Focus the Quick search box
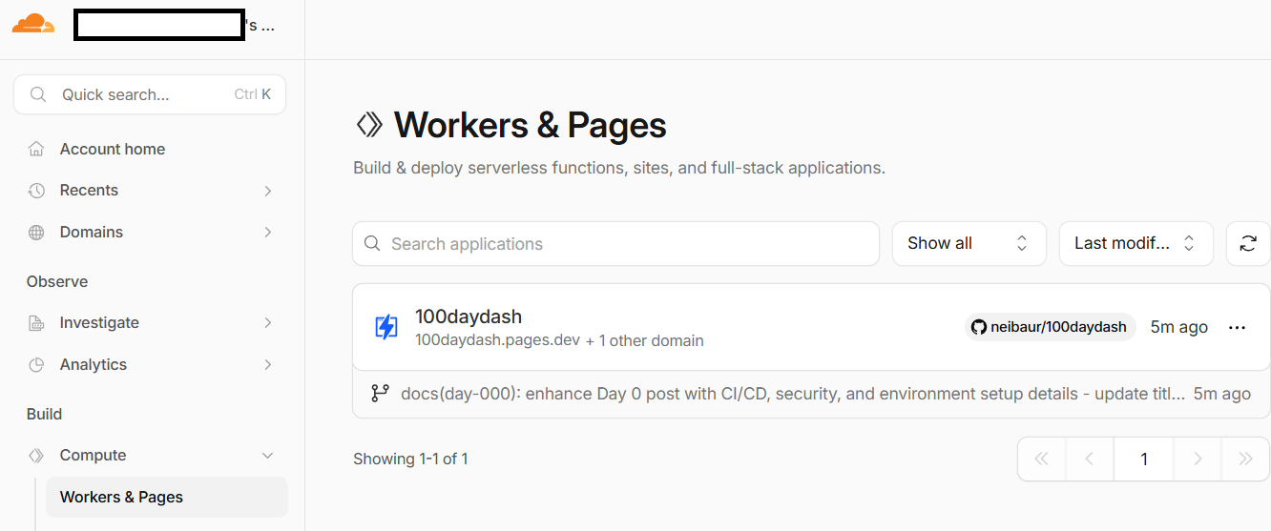This screenshot has height=531, width=1271. 150,94
